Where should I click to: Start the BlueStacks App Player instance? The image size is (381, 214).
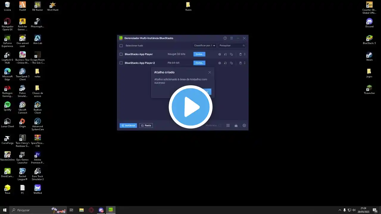click(199, 54)
